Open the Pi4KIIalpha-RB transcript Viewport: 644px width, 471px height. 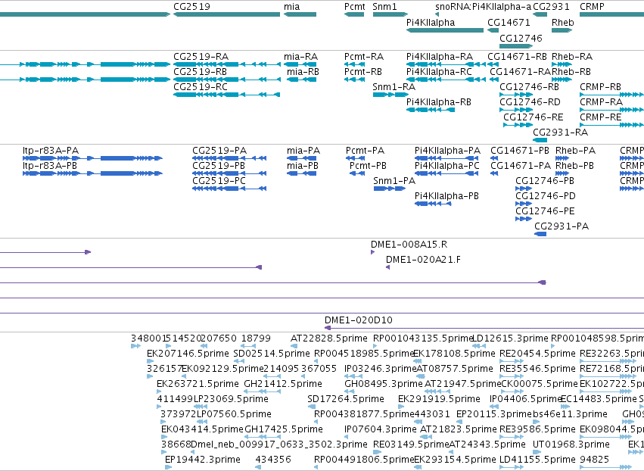(x=431, y=110)
